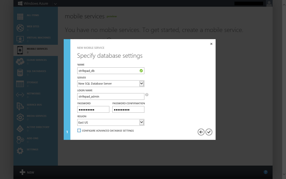Image resolution: width=286 pixels, height=179 pixels.
Task: Select SETTINGS label in the sidebar
Action: pyautogui.click(x=33, y=149)
